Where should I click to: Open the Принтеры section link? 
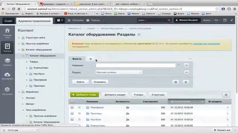[96, 114]
